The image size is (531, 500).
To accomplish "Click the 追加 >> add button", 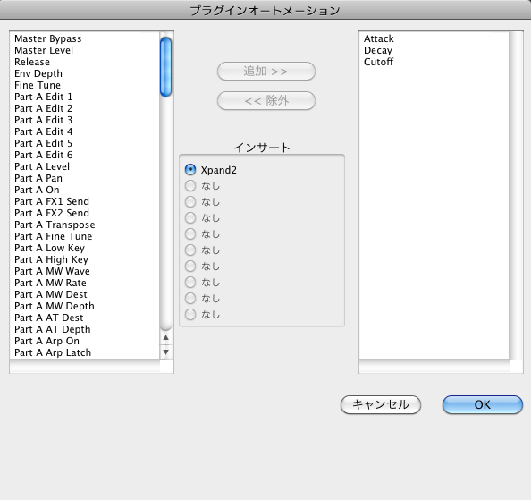I will click(x=266, y=72).
